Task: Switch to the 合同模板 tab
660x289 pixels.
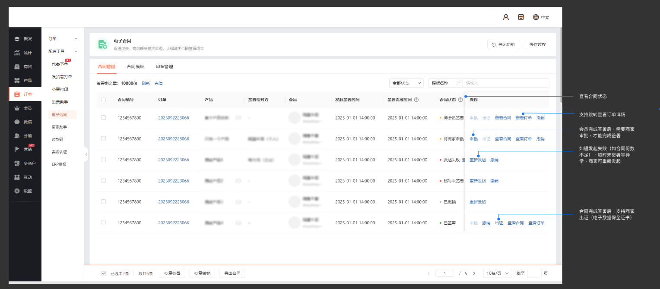Action: [135, 67]
